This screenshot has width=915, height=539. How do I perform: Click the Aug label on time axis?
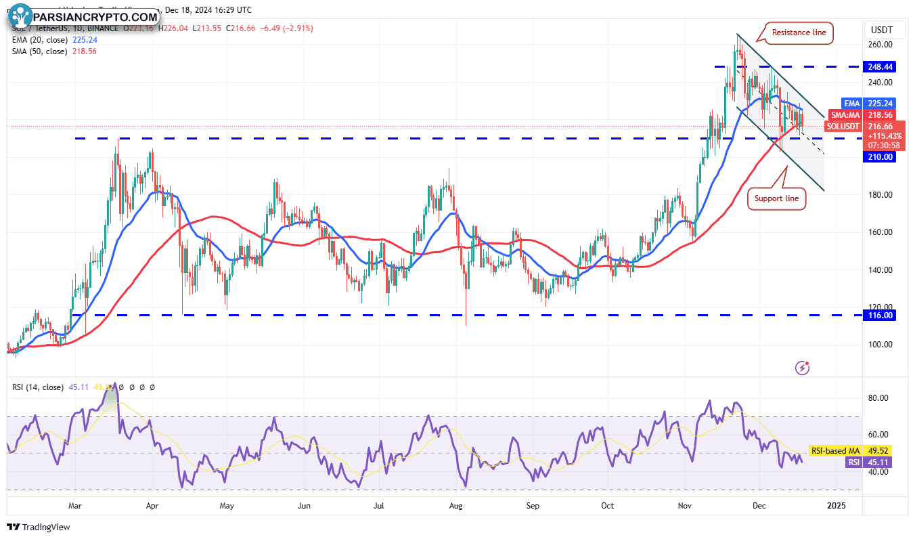pos(455,505)
